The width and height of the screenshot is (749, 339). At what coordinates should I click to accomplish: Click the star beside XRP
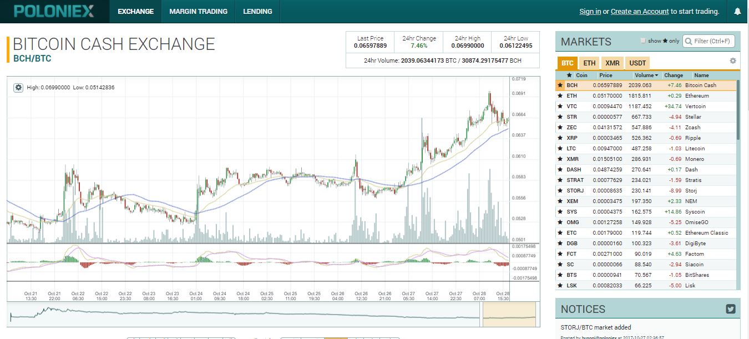tap(560, 138)
